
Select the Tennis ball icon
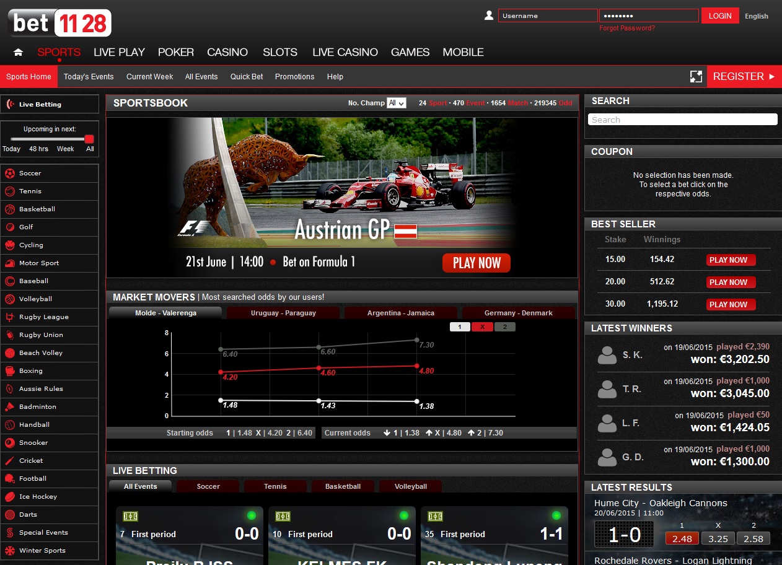pyautogui.click(x=9, y=191)
